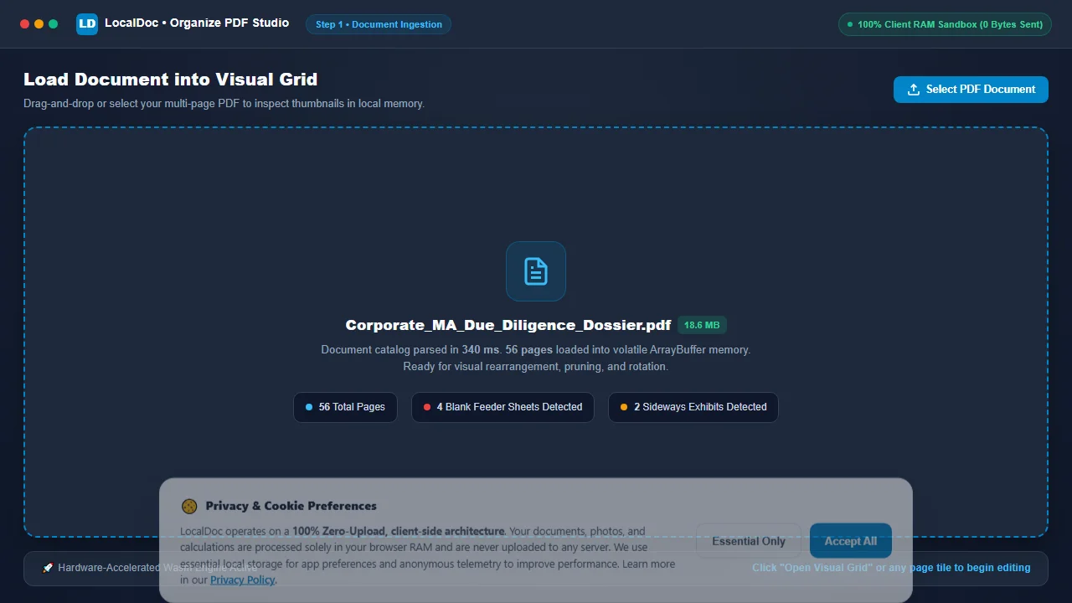Click 4 Blank Feeder Sheets Detected chip
Screen dimensions: 1072x603
click(x=502, y=407)
